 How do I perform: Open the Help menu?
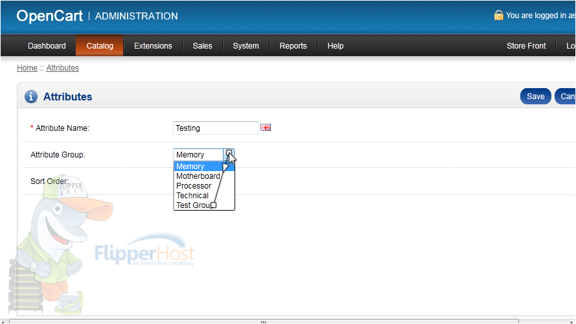[x=336, y=46]
